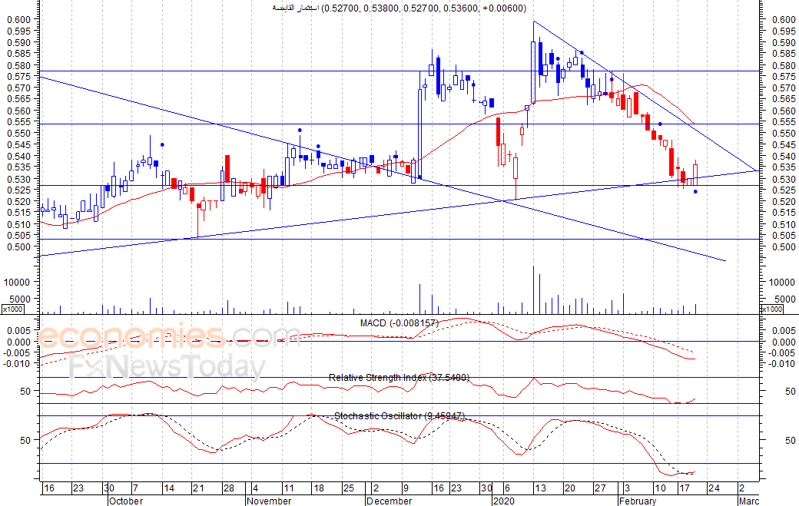This screenshot has height=506, width=799.
Task: Click the x1000 volume multiplier at right edge
Action: (771, 309)
